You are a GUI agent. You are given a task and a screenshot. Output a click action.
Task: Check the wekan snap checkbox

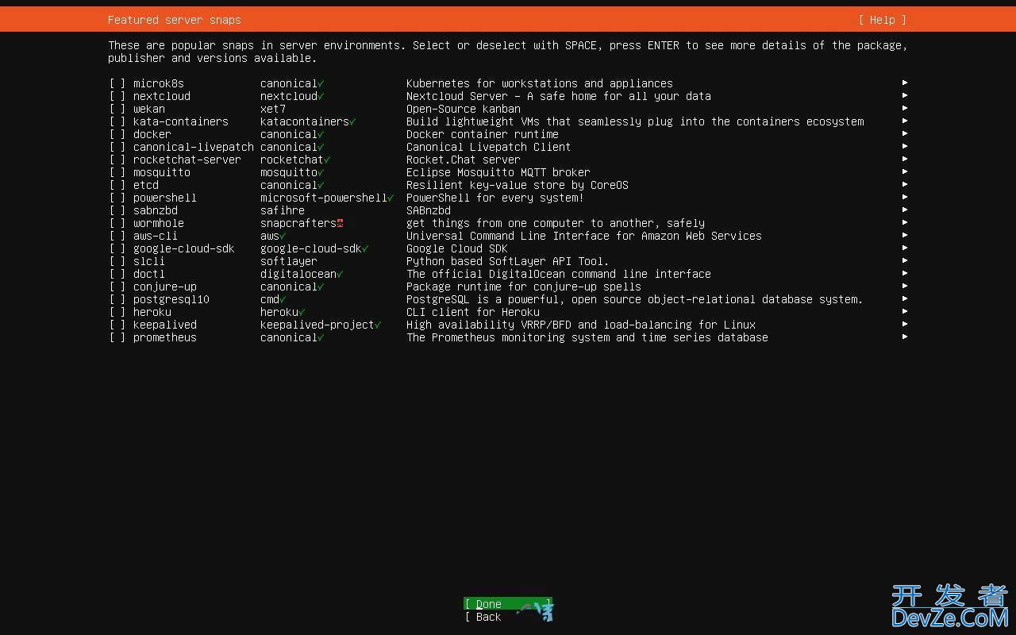pyautogui.click(x=117, y=109)
